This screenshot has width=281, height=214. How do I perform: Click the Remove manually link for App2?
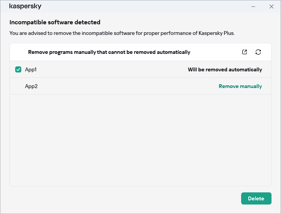click(240, 86)
